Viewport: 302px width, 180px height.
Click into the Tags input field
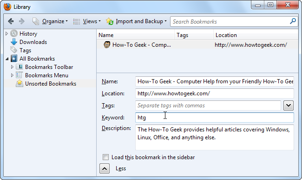tap(208, 106)
